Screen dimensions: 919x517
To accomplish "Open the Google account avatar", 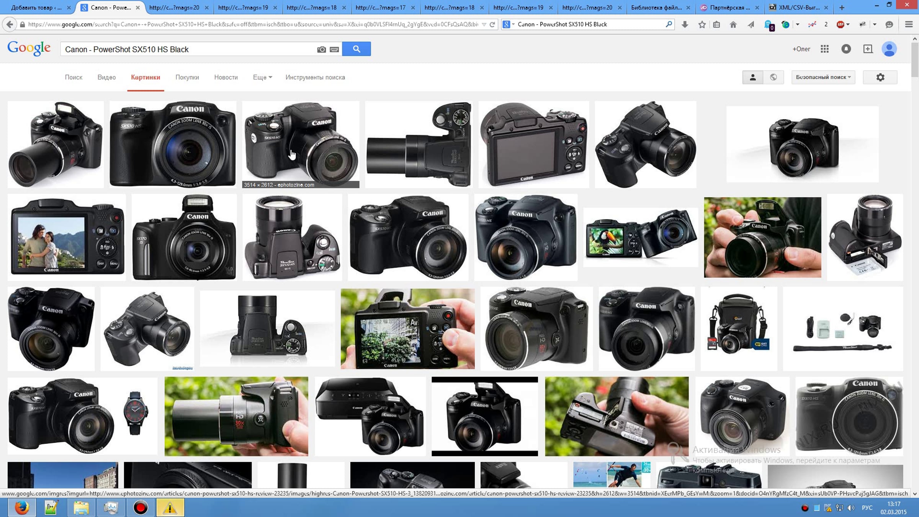I will point(889,49).
